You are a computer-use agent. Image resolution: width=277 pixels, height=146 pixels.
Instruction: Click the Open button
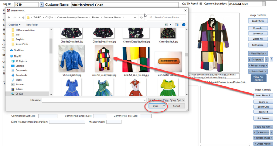click(x=155, y=106)
